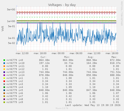Select the 'nct6779 in9' legend label
Screen dimensions: 124x111
[15, 102]
